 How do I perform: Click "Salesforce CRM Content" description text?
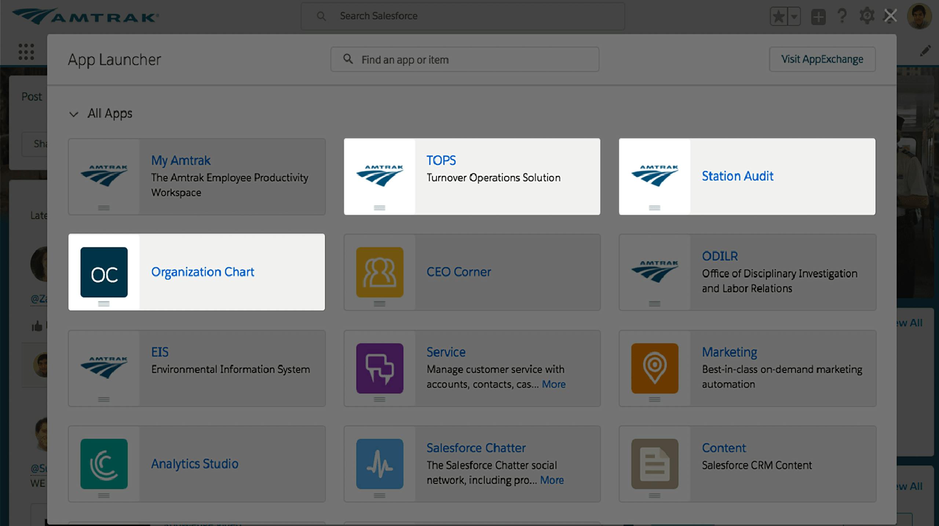[x=757, y=465]
